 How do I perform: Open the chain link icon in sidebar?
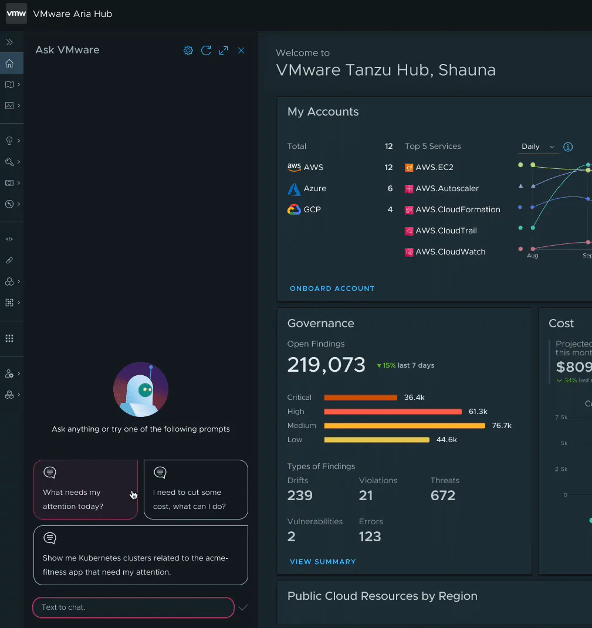(9, 260)
